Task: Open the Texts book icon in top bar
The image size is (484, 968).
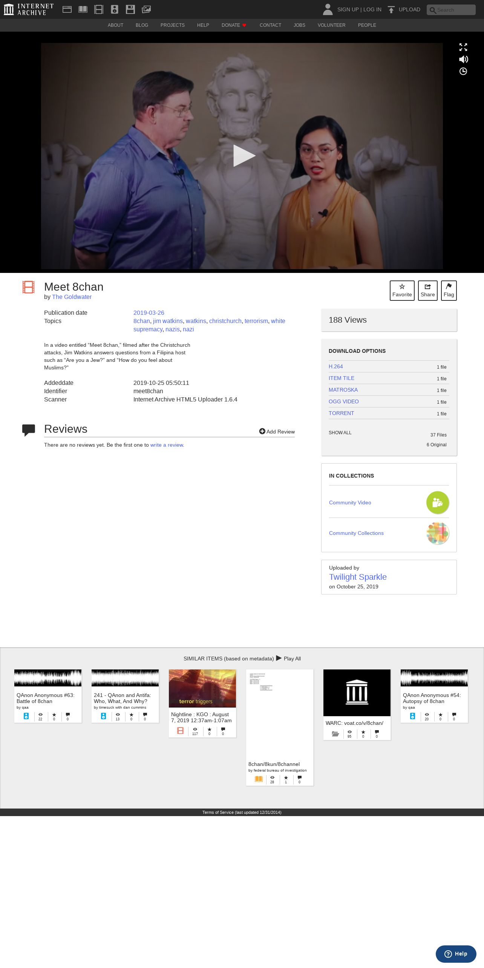Action: [83, 9]
